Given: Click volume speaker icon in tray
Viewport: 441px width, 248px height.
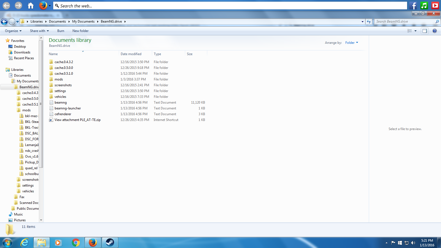Looking at the screenshot, I should point(413,243).
